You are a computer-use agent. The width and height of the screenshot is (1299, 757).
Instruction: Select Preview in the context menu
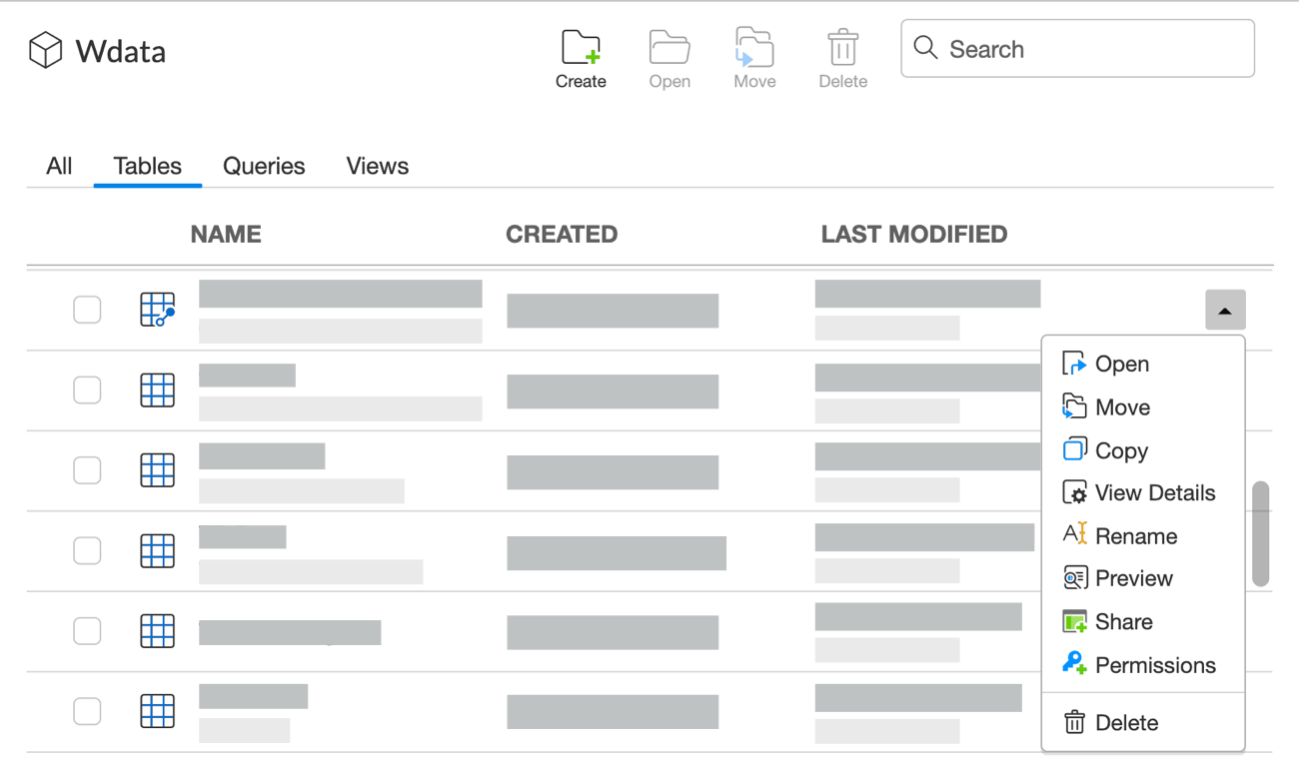click(x=1143, y=579)
